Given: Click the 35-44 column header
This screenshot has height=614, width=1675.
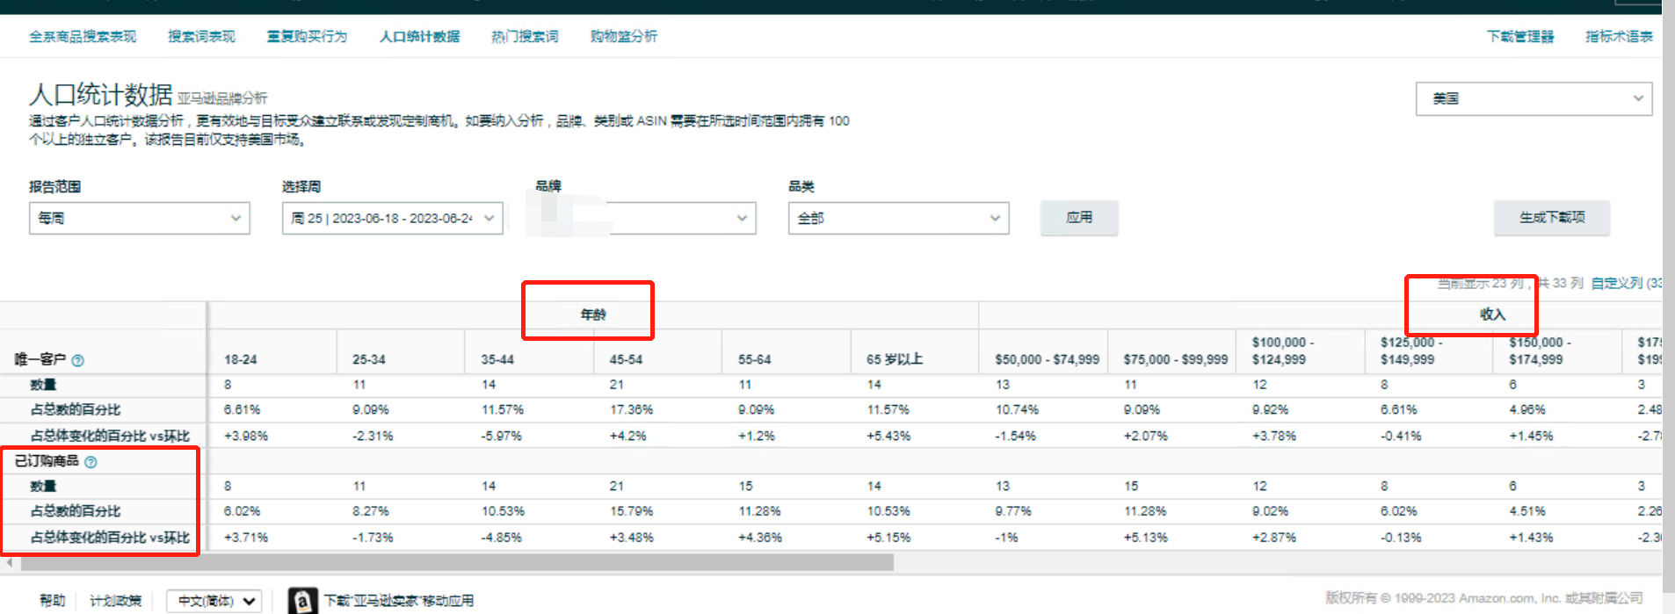Looking at the screenshot, I should click(497, 360).
